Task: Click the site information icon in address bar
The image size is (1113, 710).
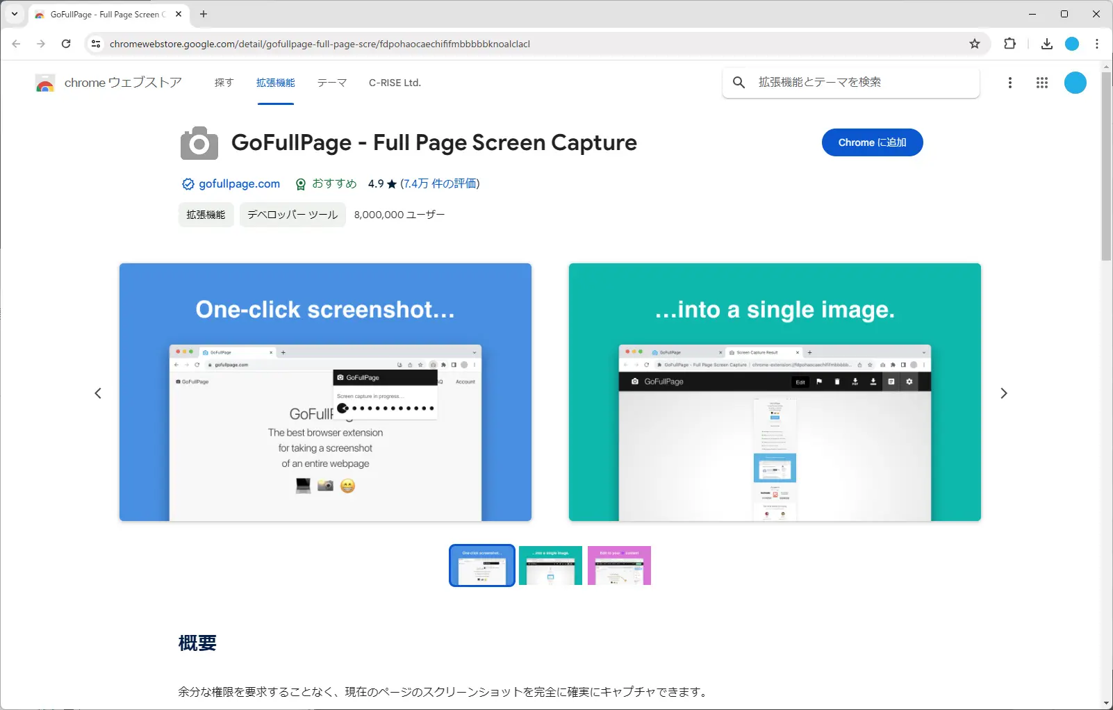Action: coord(95,43)
